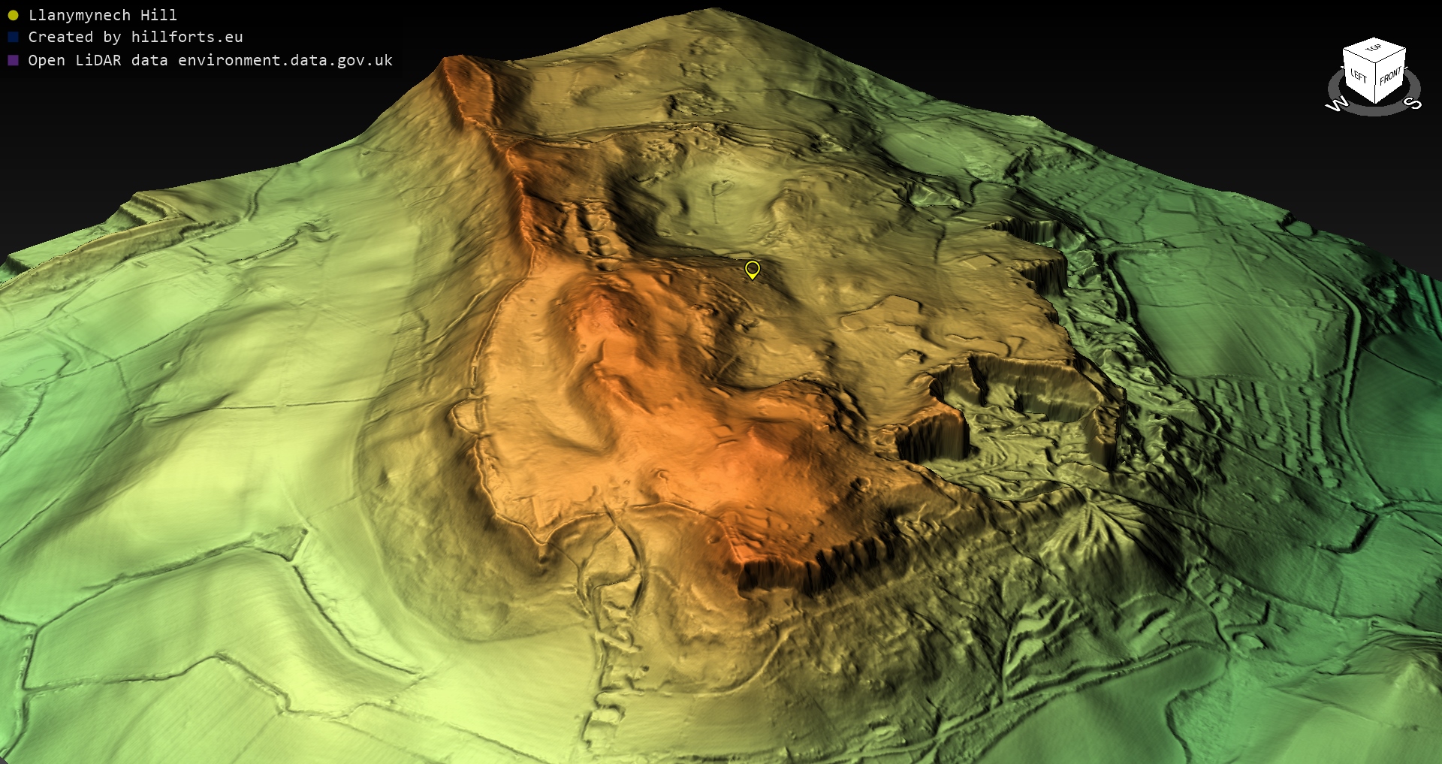Select the LEFT face of the navigation cube

click(1358, 77)
